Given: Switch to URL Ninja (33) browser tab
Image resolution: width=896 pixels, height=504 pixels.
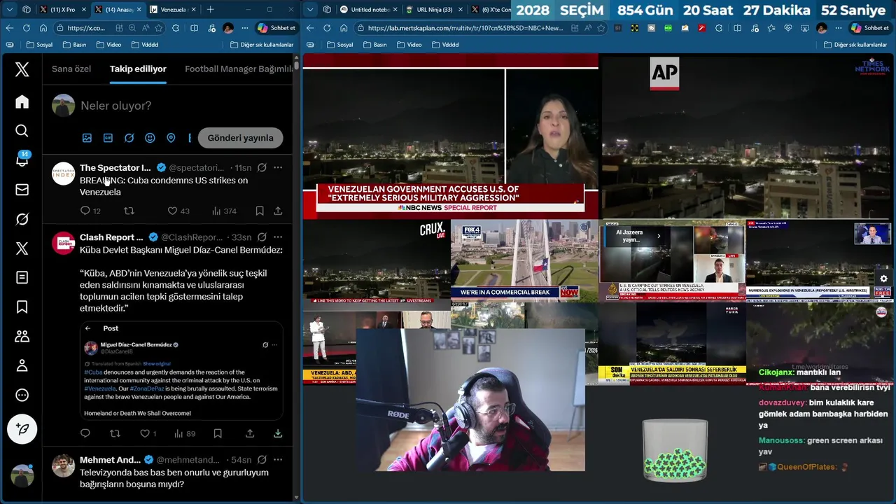Looking at the screenshot, I should pos(435,10).
